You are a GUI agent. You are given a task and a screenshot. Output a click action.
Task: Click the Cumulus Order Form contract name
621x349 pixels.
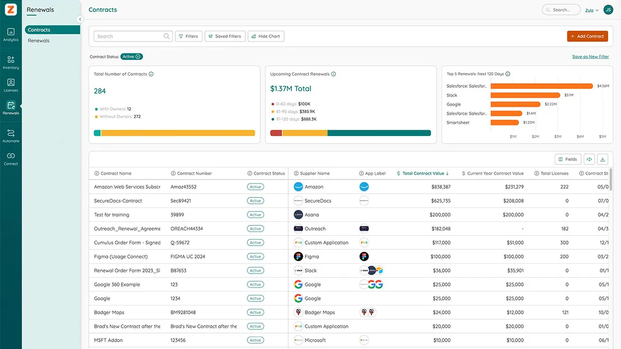click(x=127, y=242)
